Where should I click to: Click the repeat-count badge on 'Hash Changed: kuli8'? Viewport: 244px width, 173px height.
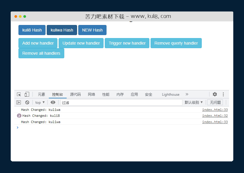(x=19, y=116)
